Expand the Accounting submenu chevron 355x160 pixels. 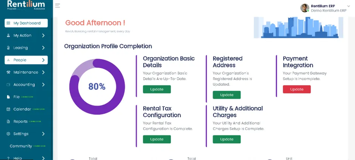point(43,84)
